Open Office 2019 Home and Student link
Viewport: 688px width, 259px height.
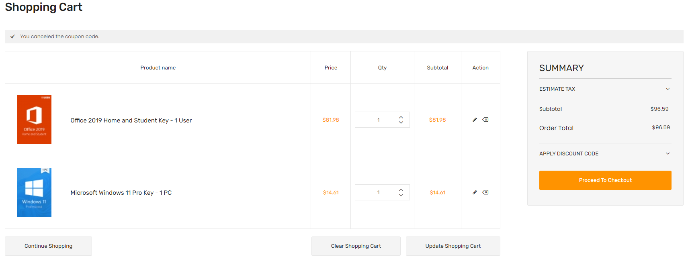[x=131, y=120]
